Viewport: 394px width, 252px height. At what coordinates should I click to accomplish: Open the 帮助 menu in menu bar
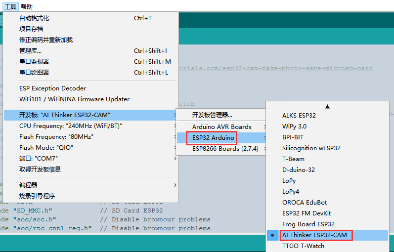click(x=27, y=6)
